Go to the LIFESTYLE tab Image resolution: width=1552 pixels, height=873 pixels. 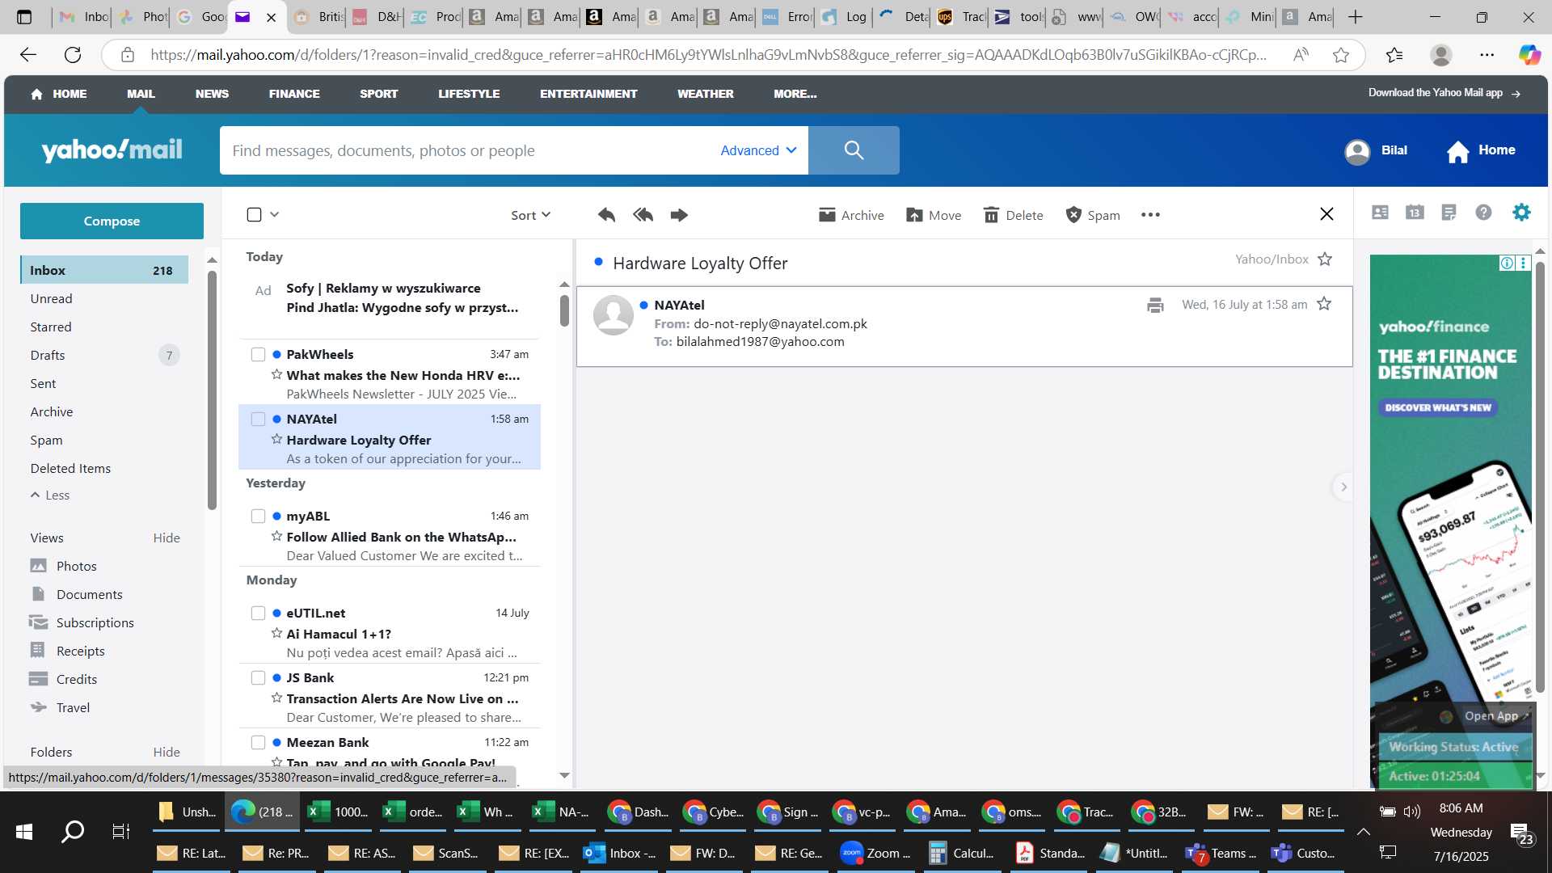click(x=469, y=94)
